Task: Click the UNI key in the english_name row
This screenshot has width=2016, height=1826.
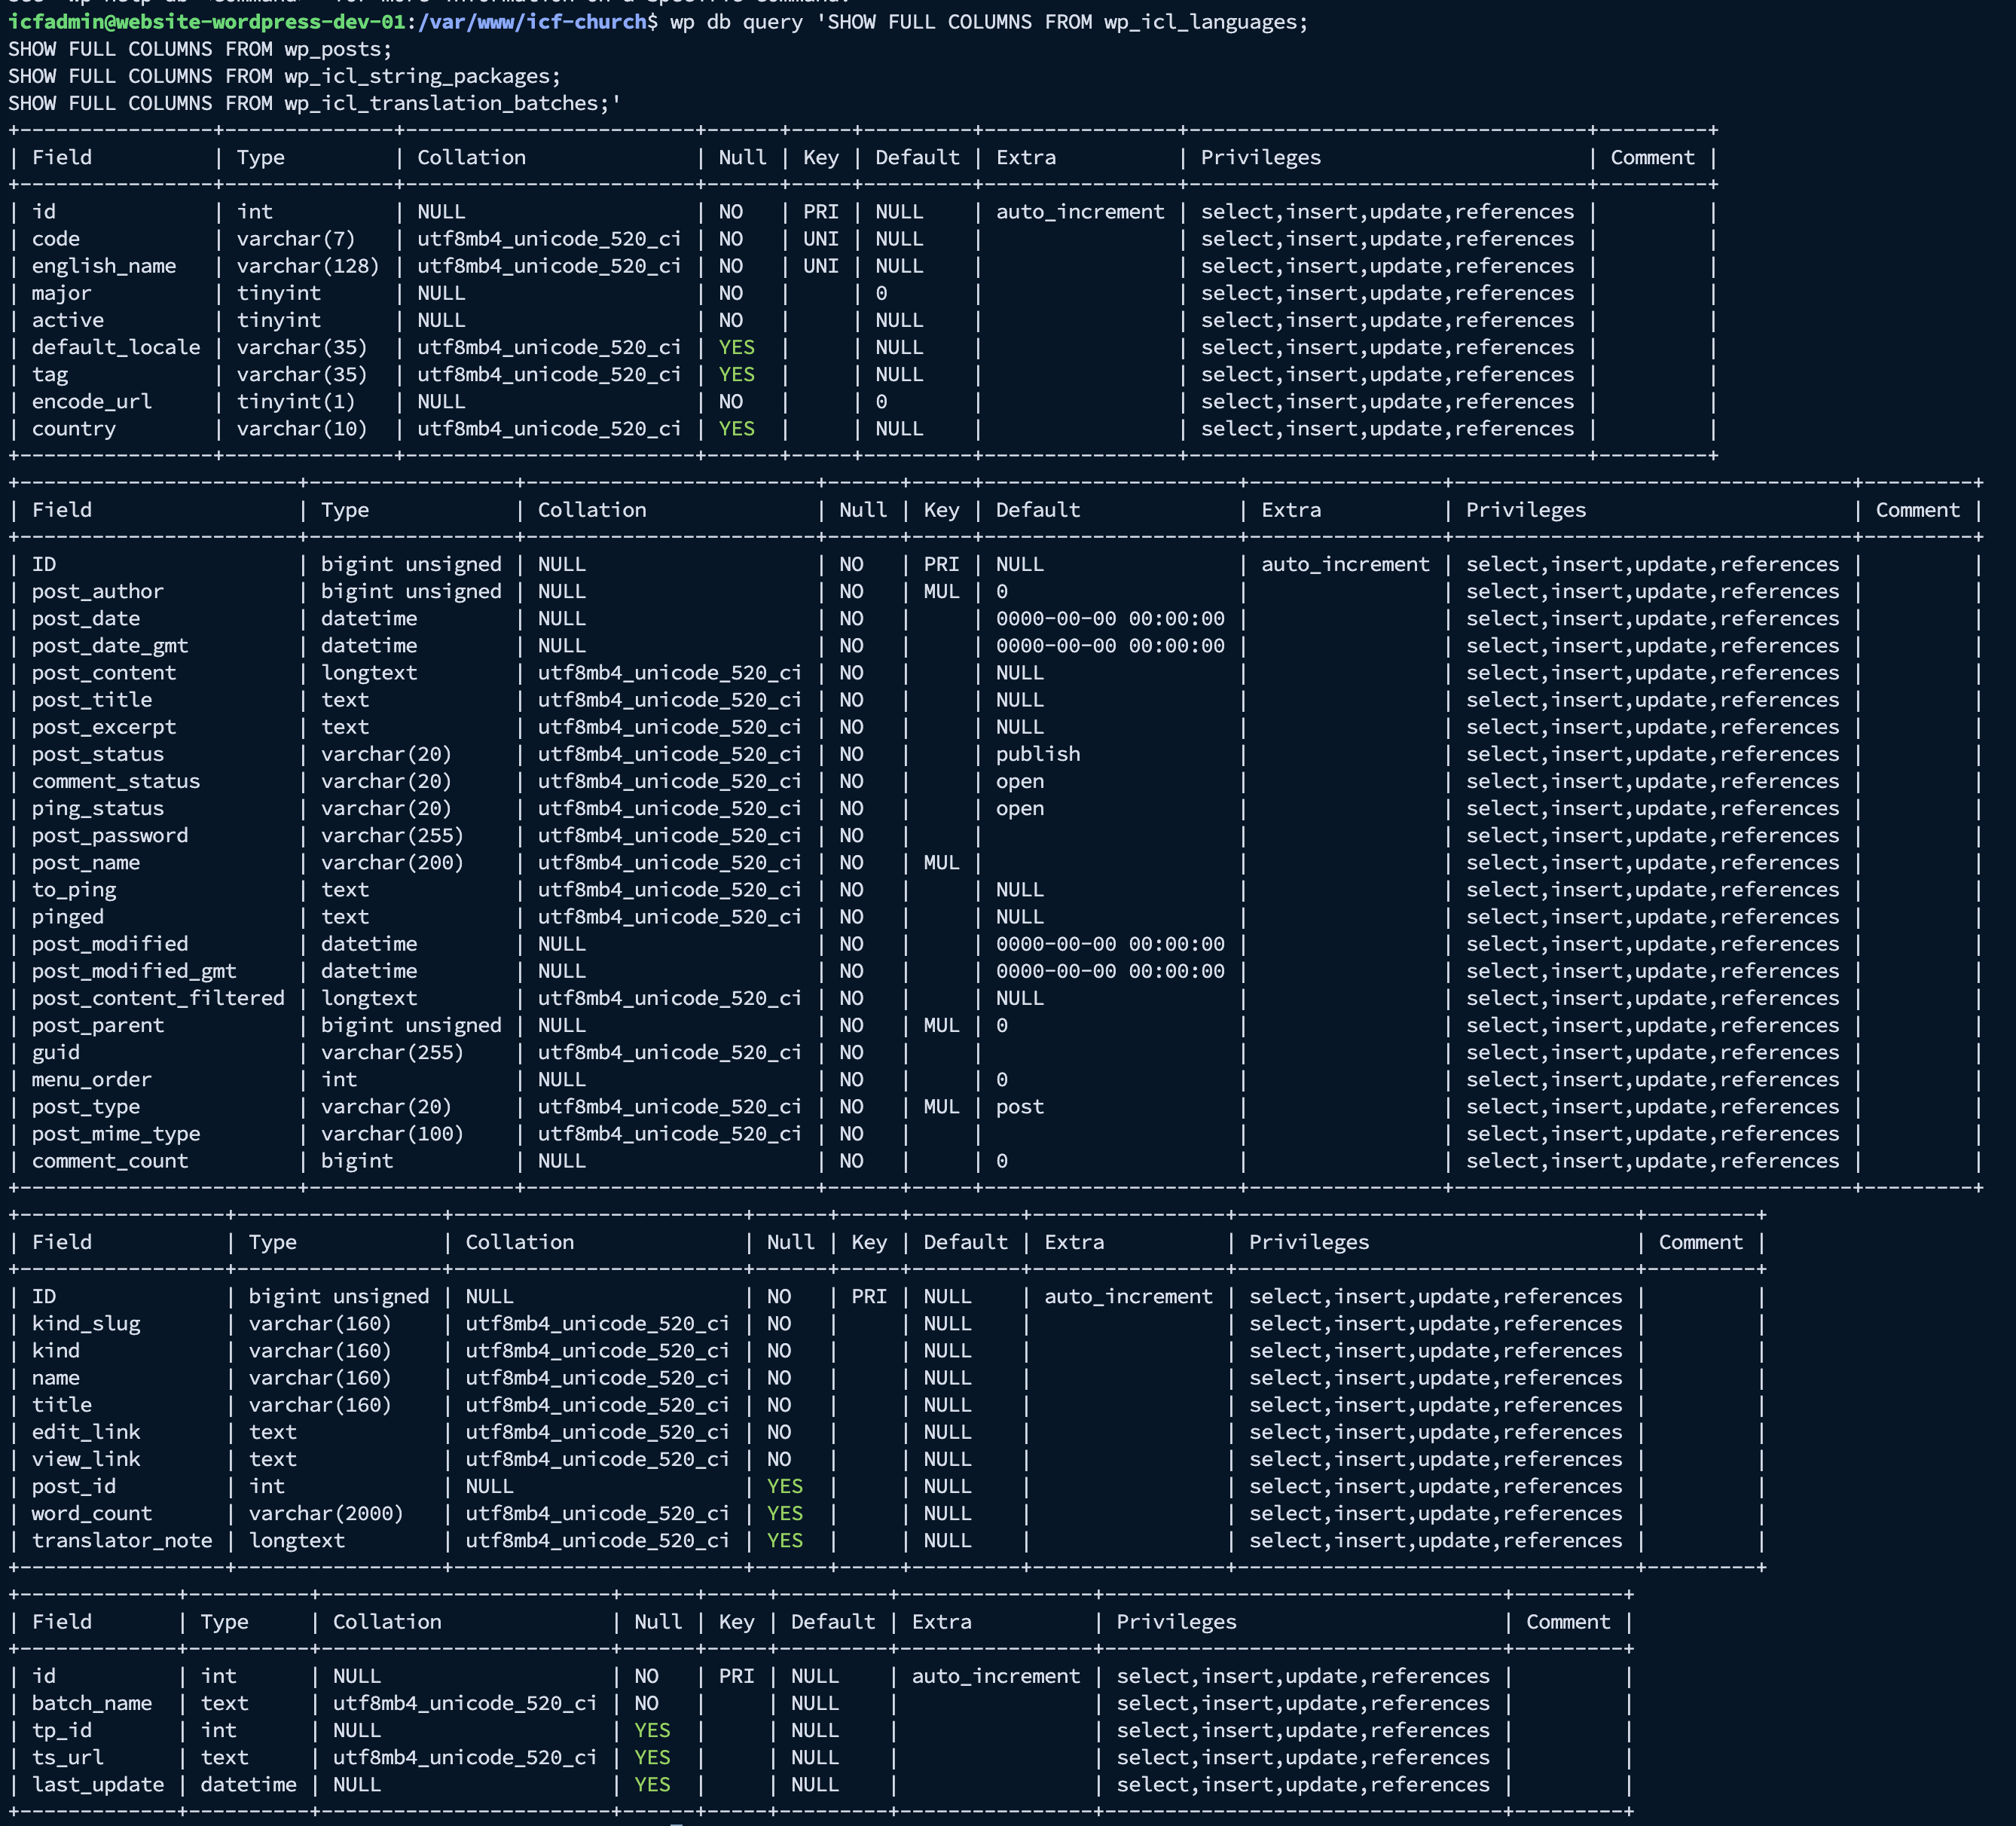Action: pos(821,266)
